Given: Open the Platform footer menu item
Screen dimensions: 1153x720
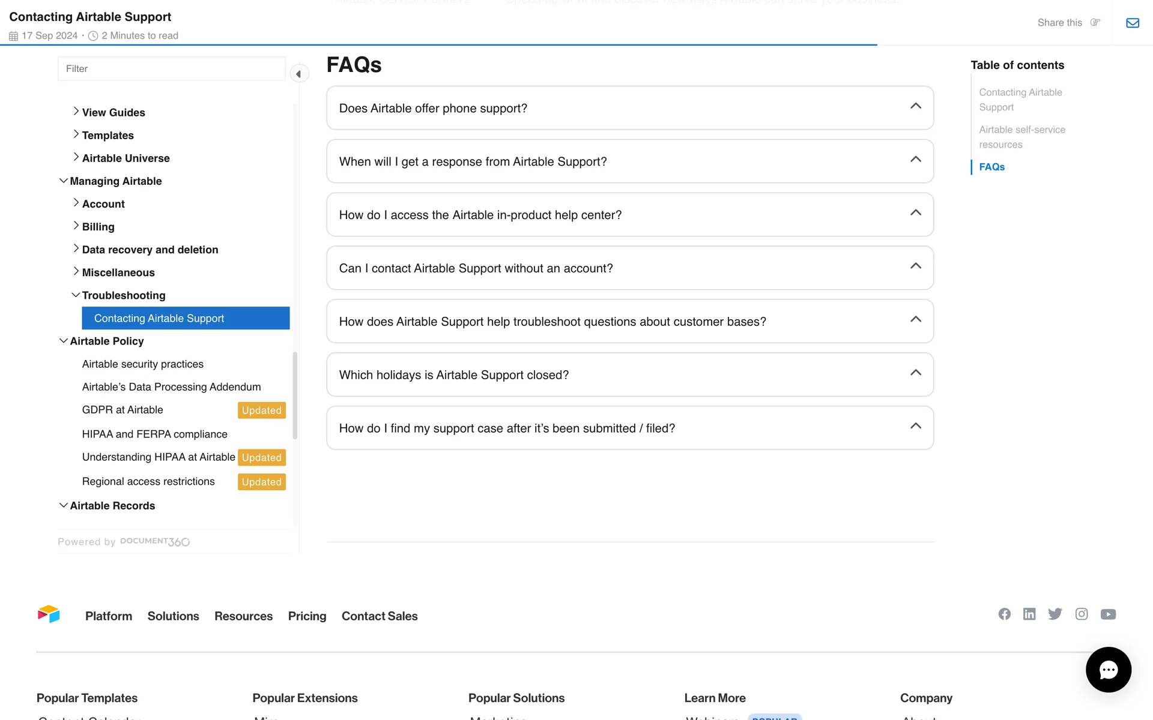Looking at the screenshot, I should coord(109,616).
